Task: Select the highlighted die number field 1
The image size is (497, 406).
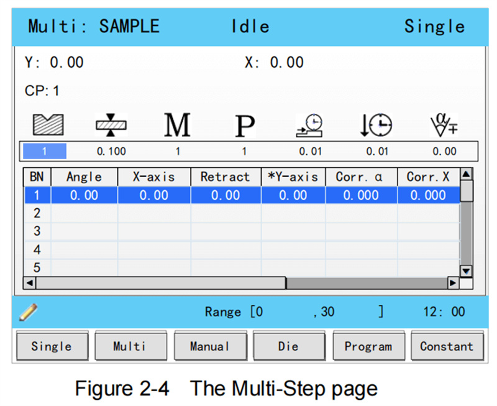Action: click(45, 151)
